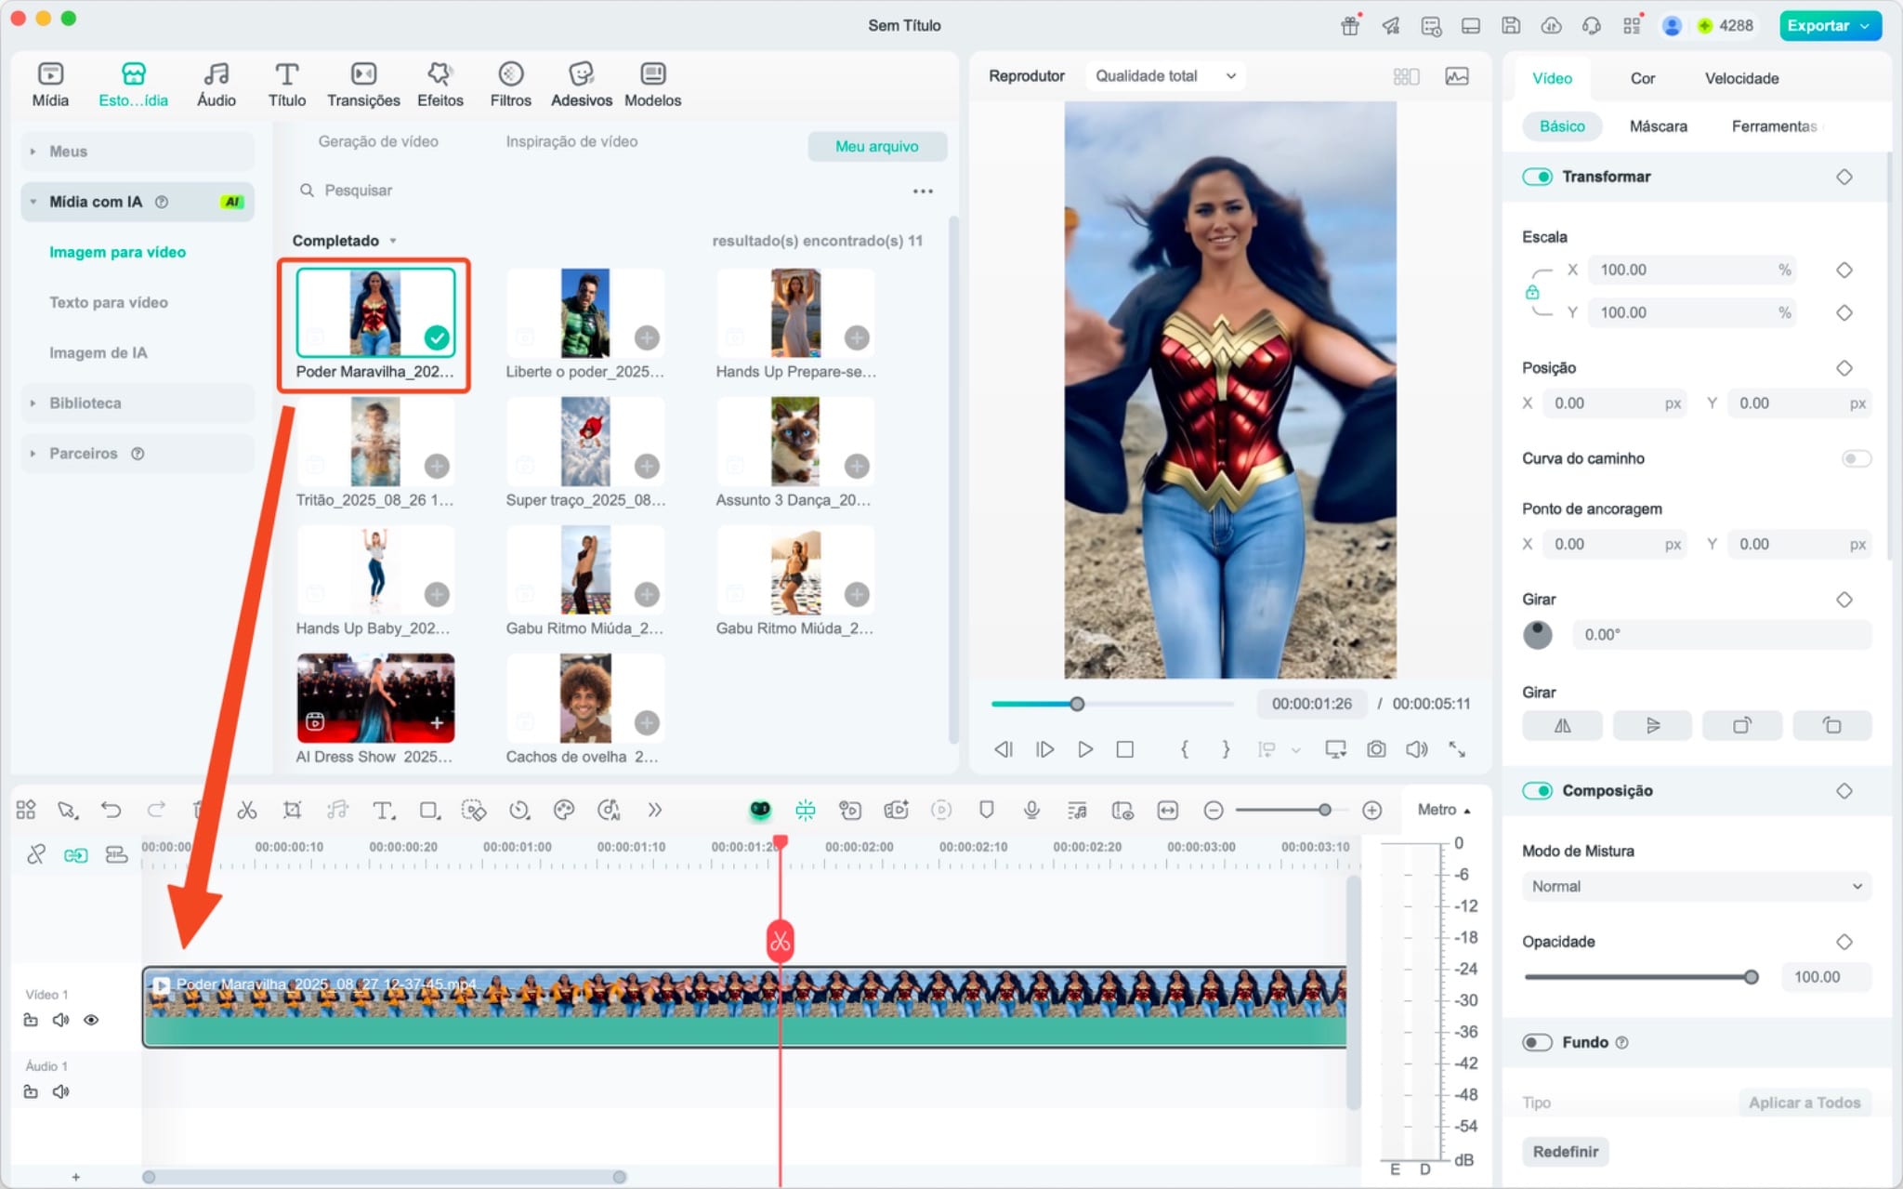Enable the Fundo switch
Viewport: 1903px width, 1189px height.
[x=1538, y=1042]
